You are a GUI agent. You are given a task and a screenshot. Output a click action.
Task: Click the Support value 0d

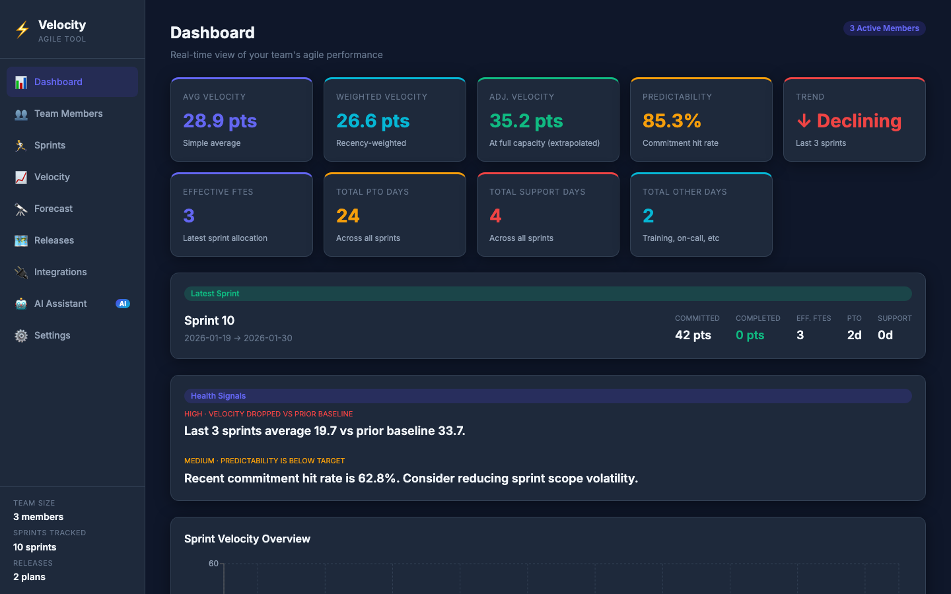coord(885,335)
